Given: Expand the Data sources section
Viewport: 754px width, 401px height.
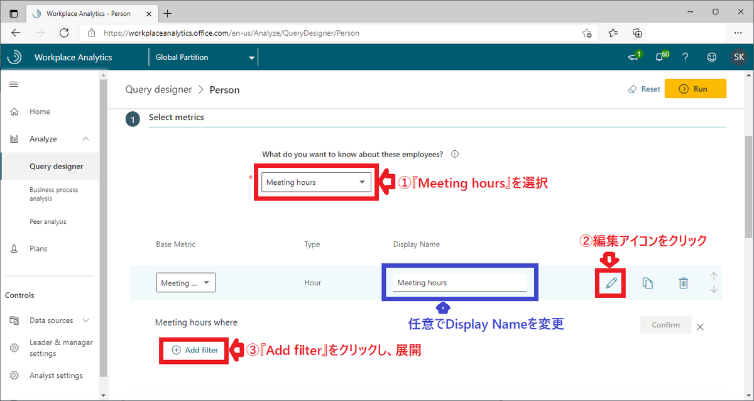Looking at the screenshot, I should click(x=86, y=321).
